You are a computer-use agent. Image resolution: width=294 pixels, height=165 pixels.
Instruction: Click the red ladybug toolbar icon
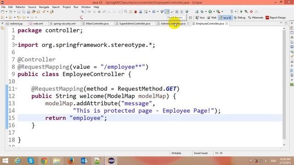pos(135,11)
